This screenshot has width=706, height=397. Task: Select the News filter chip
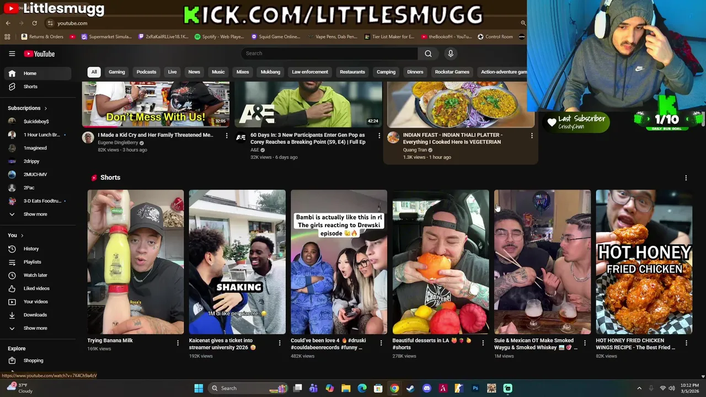[194, 72]
